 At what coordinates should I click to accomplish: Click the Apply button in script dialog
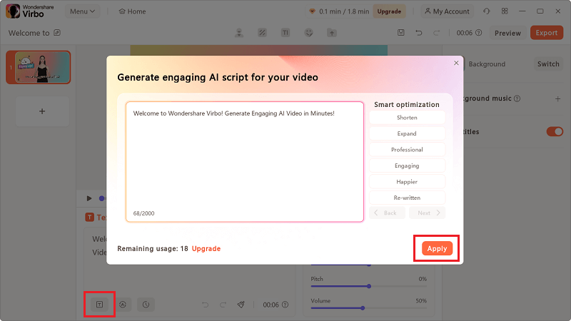(437, 248)
